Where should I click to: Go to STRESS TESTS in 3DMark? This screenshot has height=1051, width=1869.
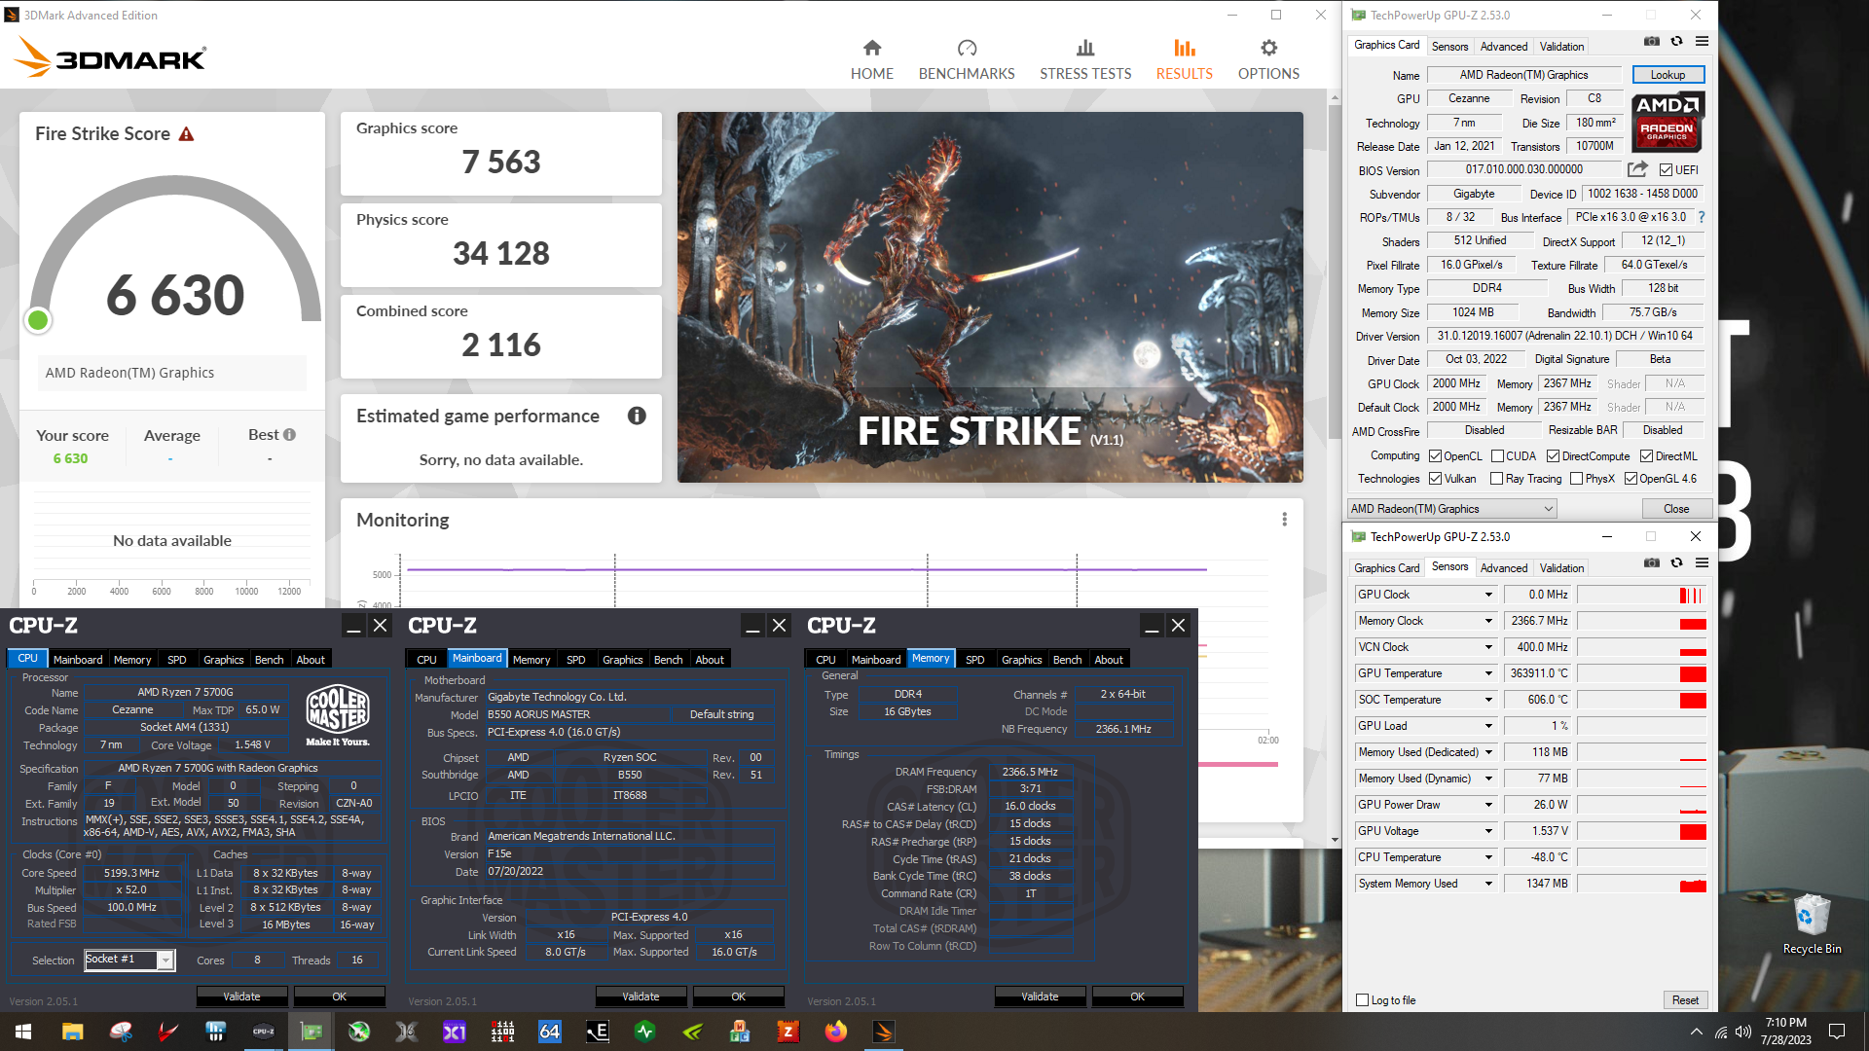click(1085, 60)
